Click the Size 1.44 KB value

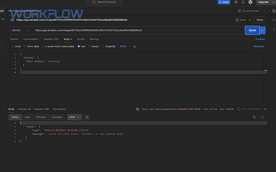pos(229,109)
